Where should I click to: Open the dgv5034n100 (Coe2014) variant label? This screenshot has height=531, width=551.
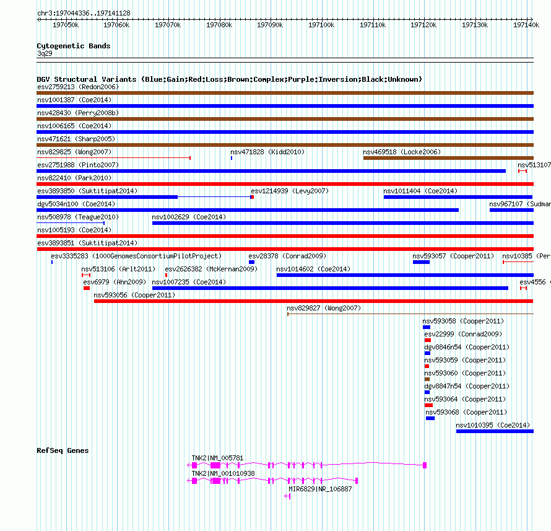tap(76, 204)
